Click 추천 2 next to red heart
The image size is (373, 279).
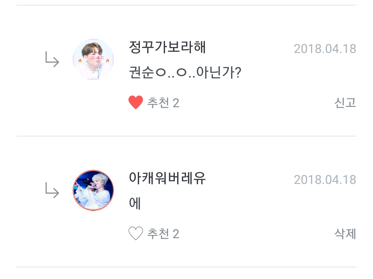[x=163, y=103]
